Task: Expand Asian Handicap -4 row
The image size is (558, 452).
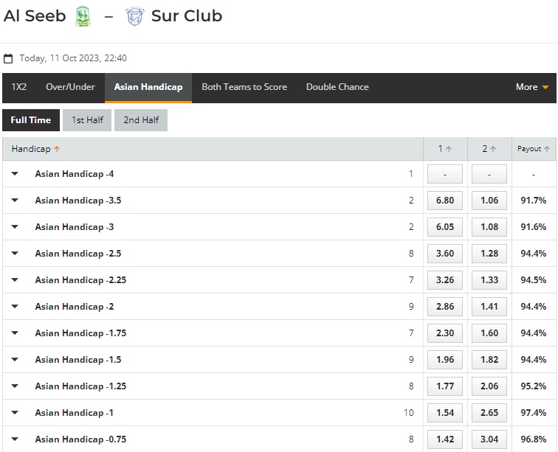Action: (x=15, y=174)
